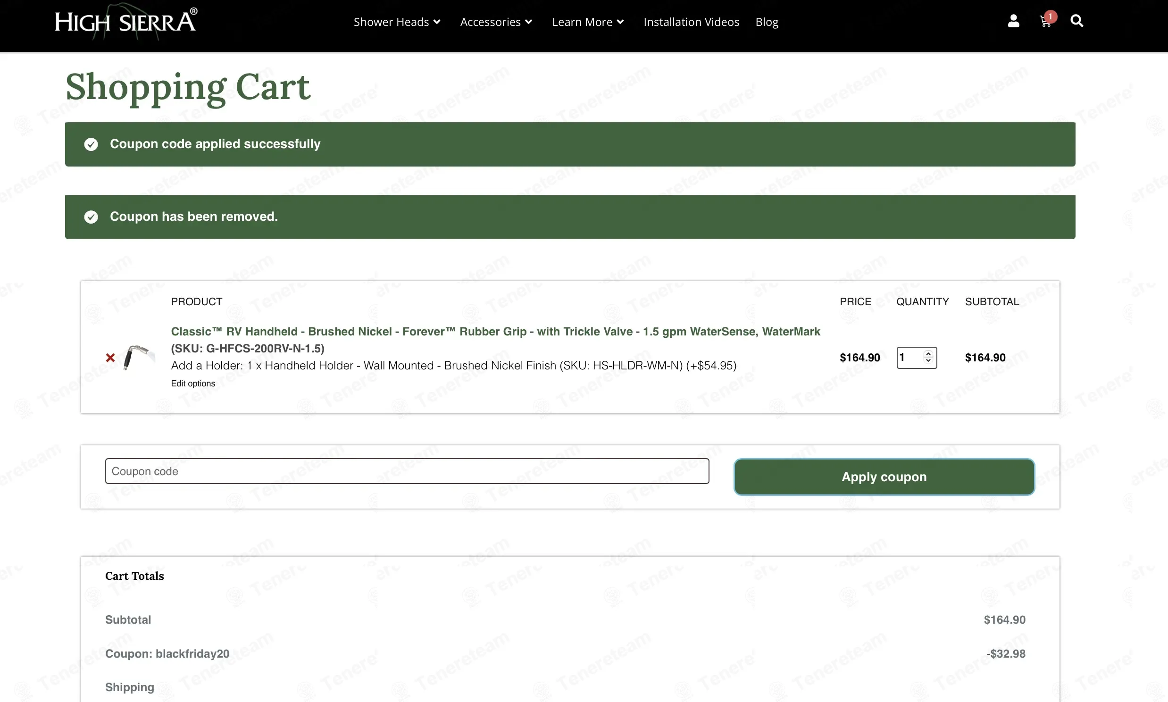Open Installation Videos page
The width and height of the screenshot is (1168, 702).
(691, 22)
